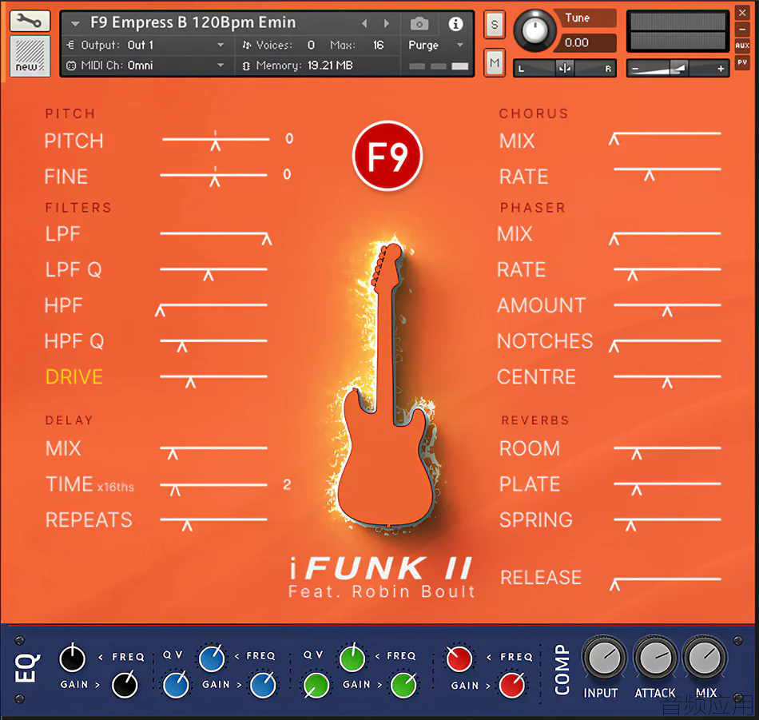Click the volume minus button
759x720 pixels.
pos(635,69)
